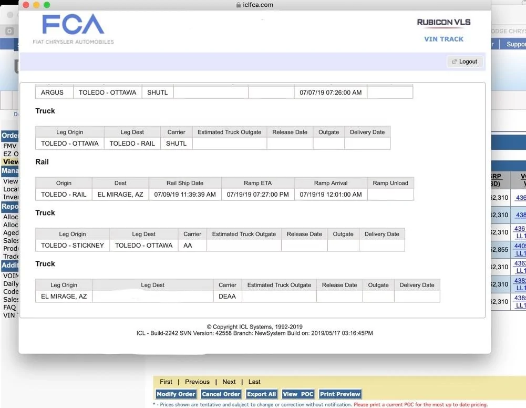Screen dimensions: 526x408
Task: Click the Rail Ship Date column header
Action: click(185, 183)
